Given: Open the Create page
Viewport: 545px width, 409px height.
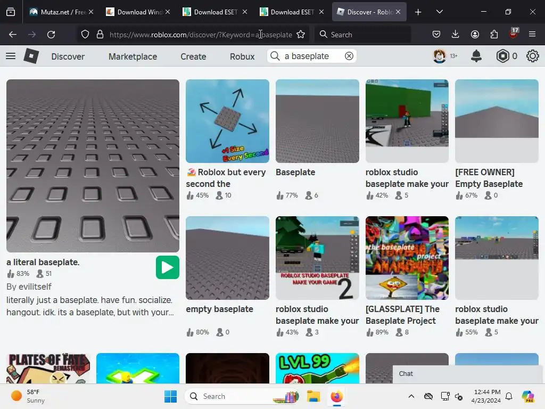Looking at the screenshot, I should tap(193, 56).
